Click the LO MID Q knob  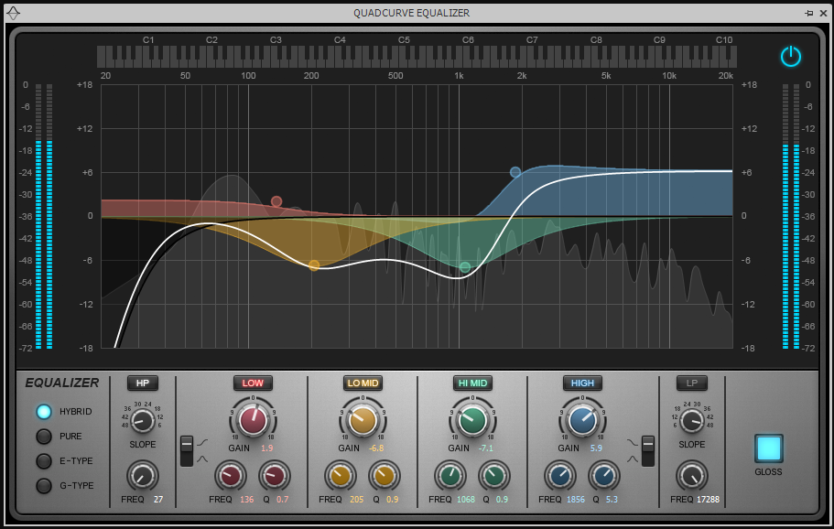384,476
